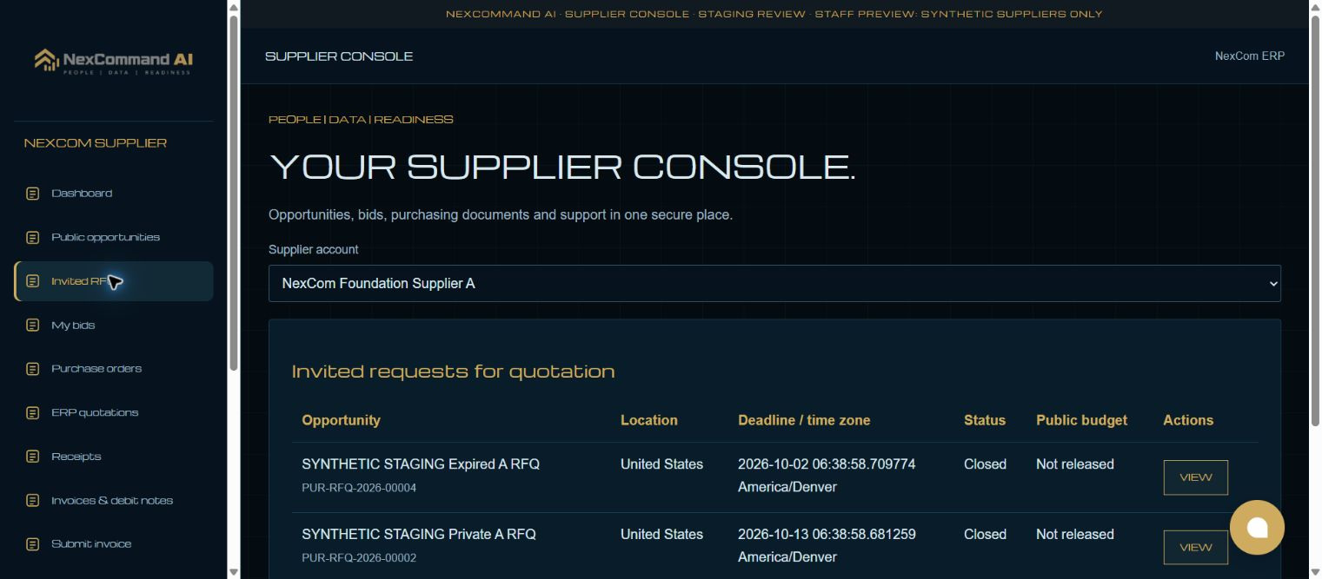
Task: Click the Dashboard document icon
Action: [x=33, y=194]
